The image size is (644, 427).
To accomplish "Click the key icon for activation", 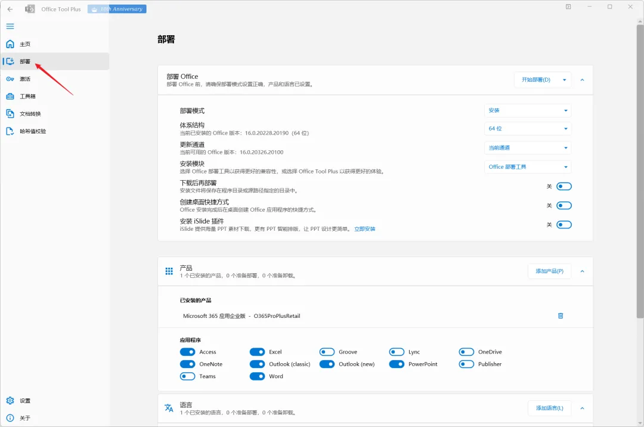I will pos(10,79).
